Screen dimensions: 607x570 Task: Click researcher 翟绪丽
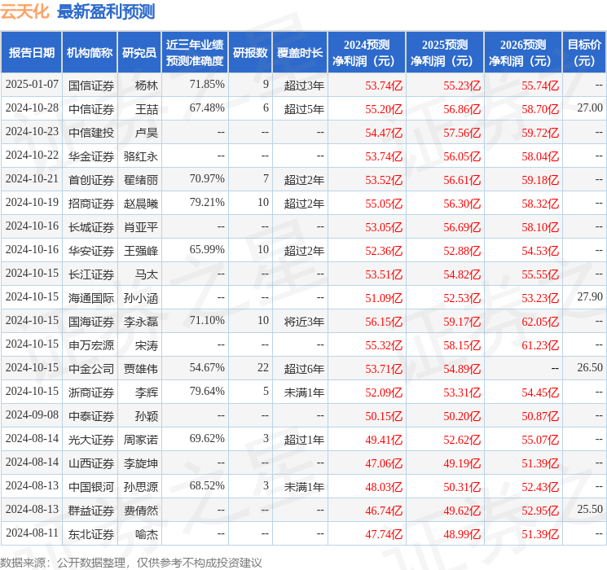click(x=141, y=180)
